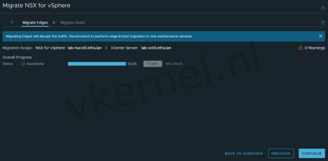Click the green Successful checkmark icon
The height and width of the screenshot is (161, 328).
pos(23,64)
